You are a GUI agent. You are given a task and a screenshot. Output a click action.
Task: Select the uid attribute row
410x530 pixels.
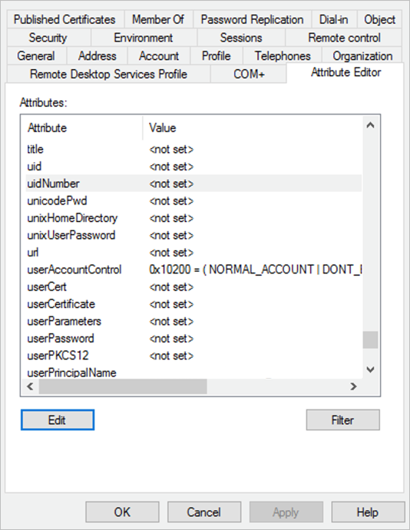click(193, 167)
